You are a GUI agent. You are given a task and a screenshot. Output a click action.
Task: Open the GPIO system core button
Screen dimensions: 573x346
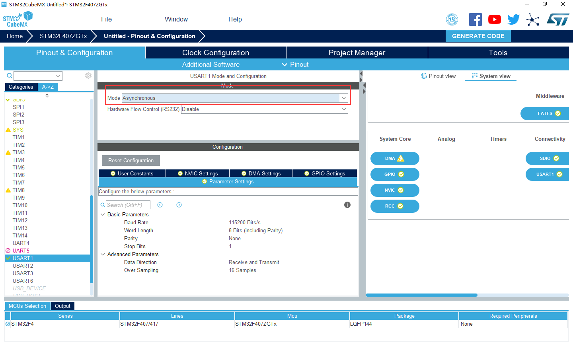point(395,174)
